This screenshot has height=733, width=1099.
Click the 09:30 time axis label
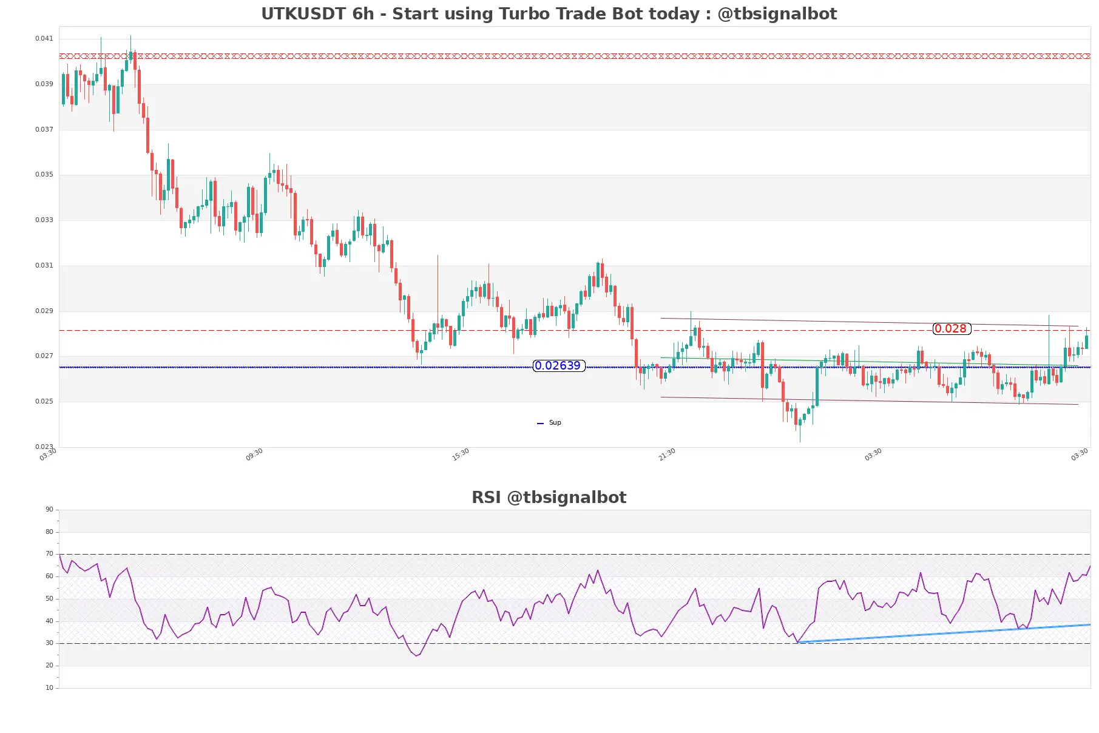click(x=254, y=454)
